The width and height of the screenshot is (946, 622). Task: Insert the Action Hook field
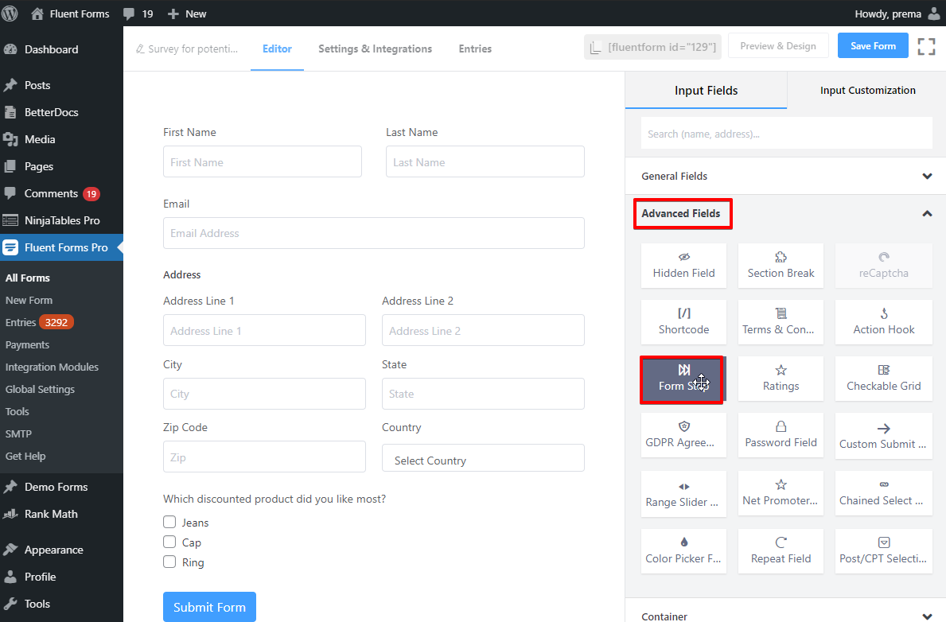(x=883, y=322)
